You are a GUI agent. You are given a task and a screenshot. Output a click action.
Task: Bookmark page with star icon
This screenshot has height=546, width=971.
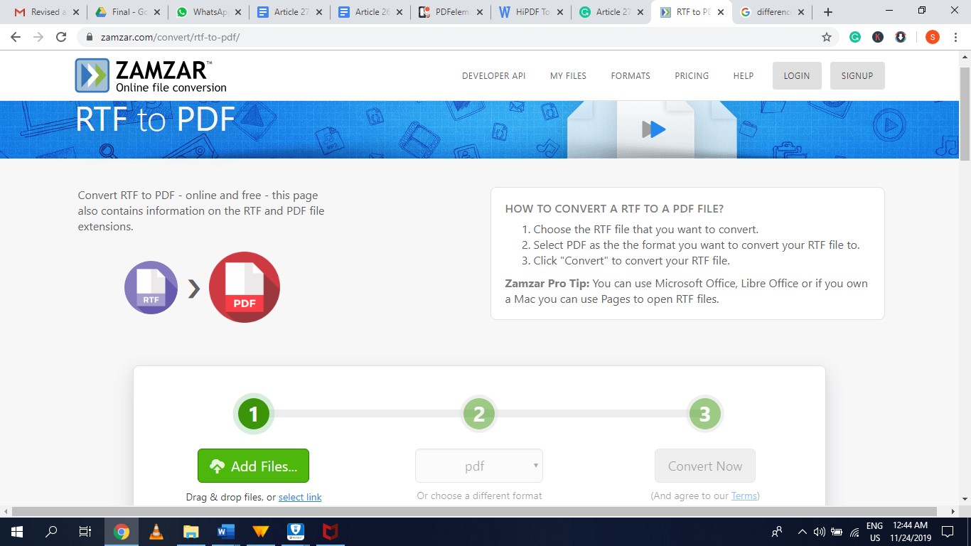click(827, 37)
